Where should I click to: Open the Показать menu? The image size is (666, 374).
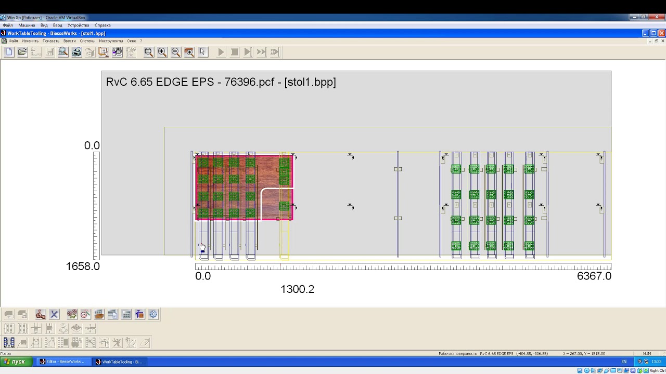point(51,41)
